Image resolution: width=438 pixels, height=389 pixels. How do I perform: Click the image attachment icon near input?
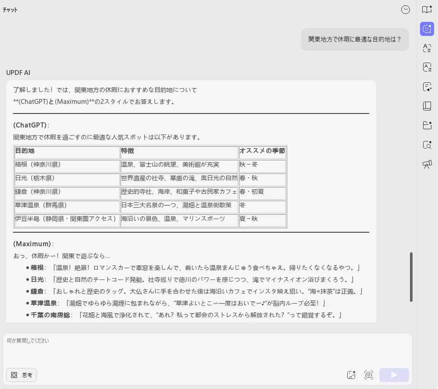tap(351, 375)
